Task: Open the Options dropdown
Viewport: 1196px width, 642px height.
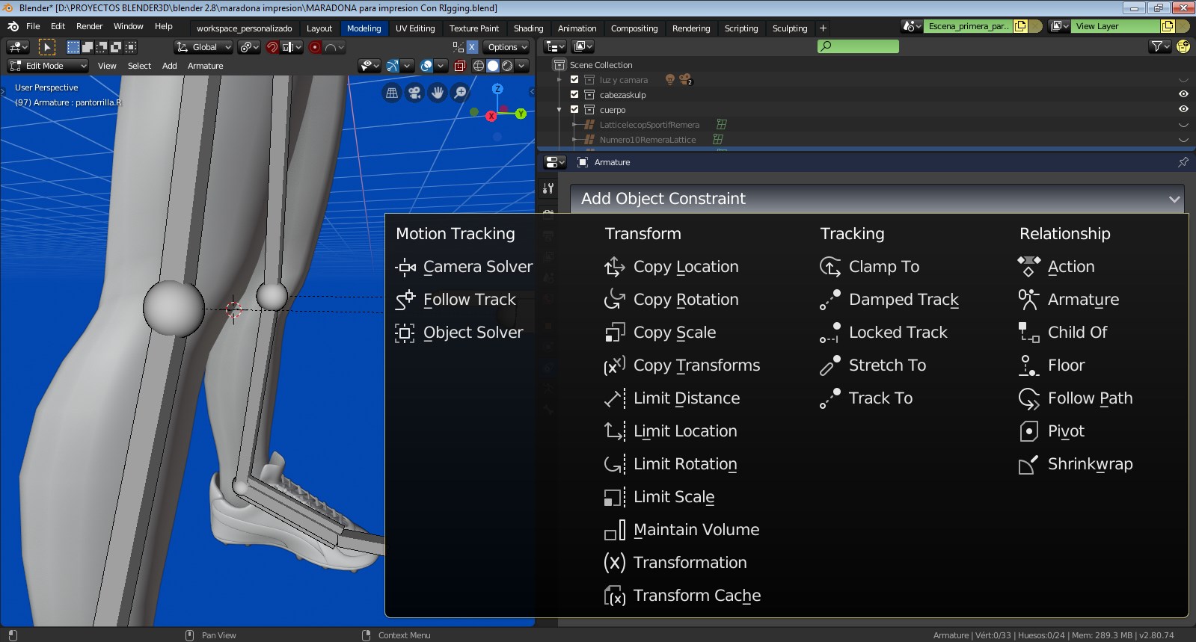Action: (x=506, y=47)
